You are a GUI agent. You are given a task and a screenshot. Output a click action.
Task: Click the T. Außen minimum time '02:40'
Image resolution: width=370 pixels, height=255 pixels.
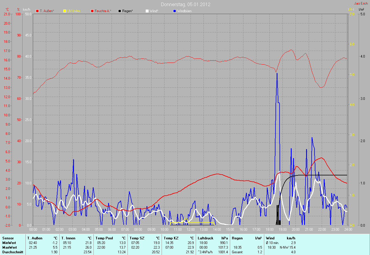click(x=33, y=243)
